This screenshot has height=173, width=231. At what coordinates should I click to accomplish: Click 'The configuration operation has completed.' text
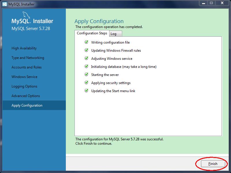point(109,27)
